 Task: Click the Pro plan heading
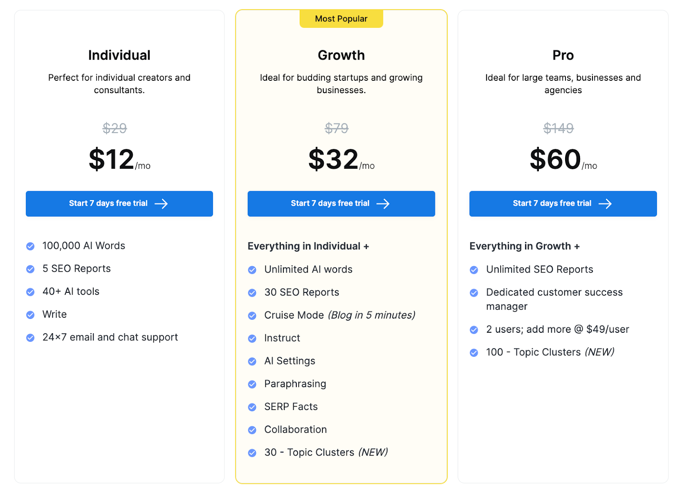click(563, 55)
